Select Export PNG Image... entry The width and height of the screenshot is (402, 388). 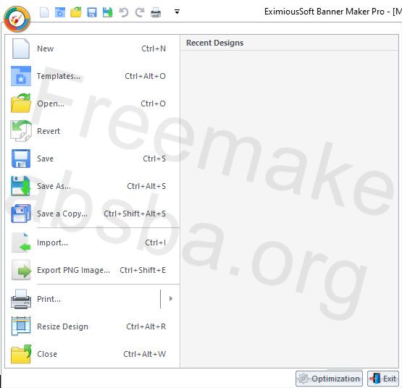(x=92, y=270)
